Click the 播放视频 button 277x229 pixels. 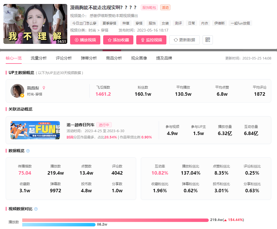(85, 40)
